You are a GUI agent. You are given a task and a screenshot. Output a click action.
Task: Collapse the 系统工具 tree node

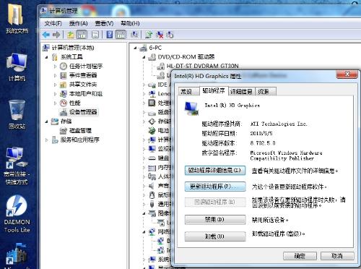tap(46, 57)
